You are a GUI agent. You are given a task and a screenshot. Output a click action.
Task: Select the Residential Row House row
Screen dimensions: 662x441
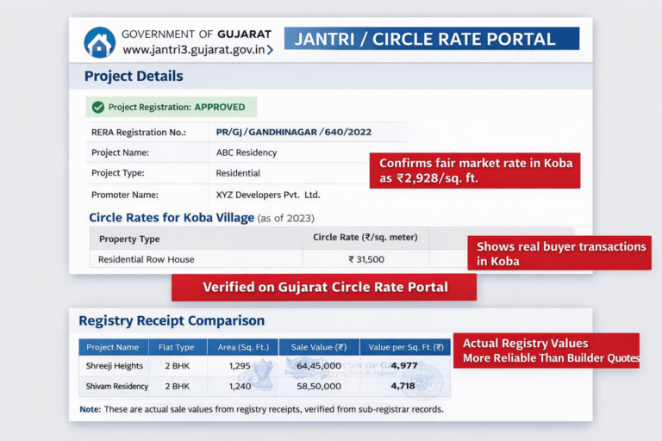coord(278,259)
